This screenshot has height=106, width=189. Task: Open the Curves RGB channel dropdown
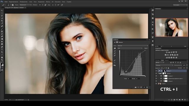click(x=130, y=48)
